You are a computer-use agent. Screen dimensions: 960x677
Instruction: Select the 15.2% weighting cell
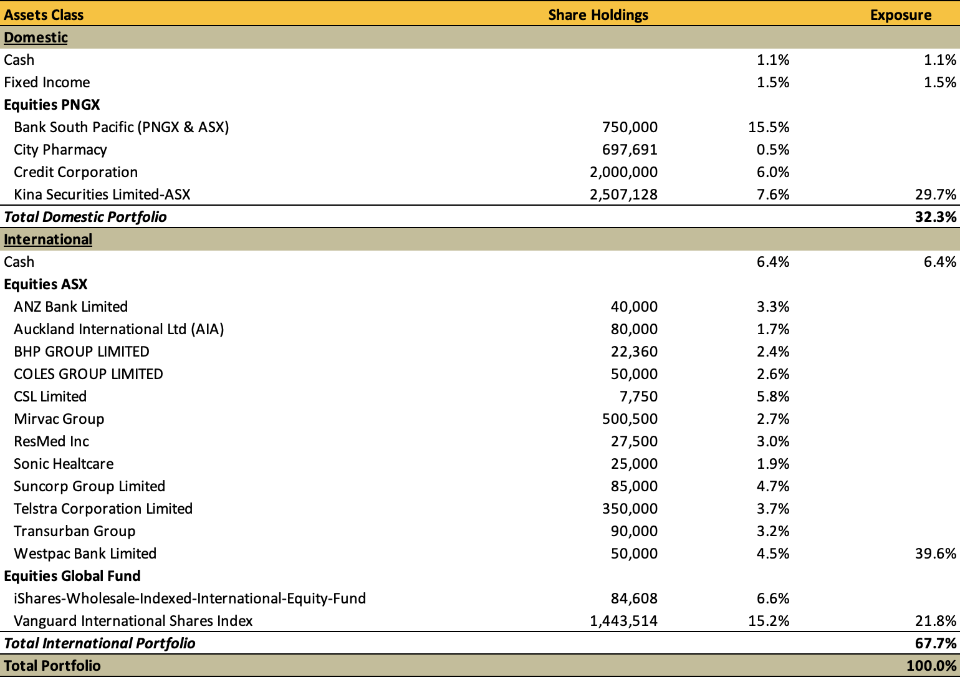point(769,621)
